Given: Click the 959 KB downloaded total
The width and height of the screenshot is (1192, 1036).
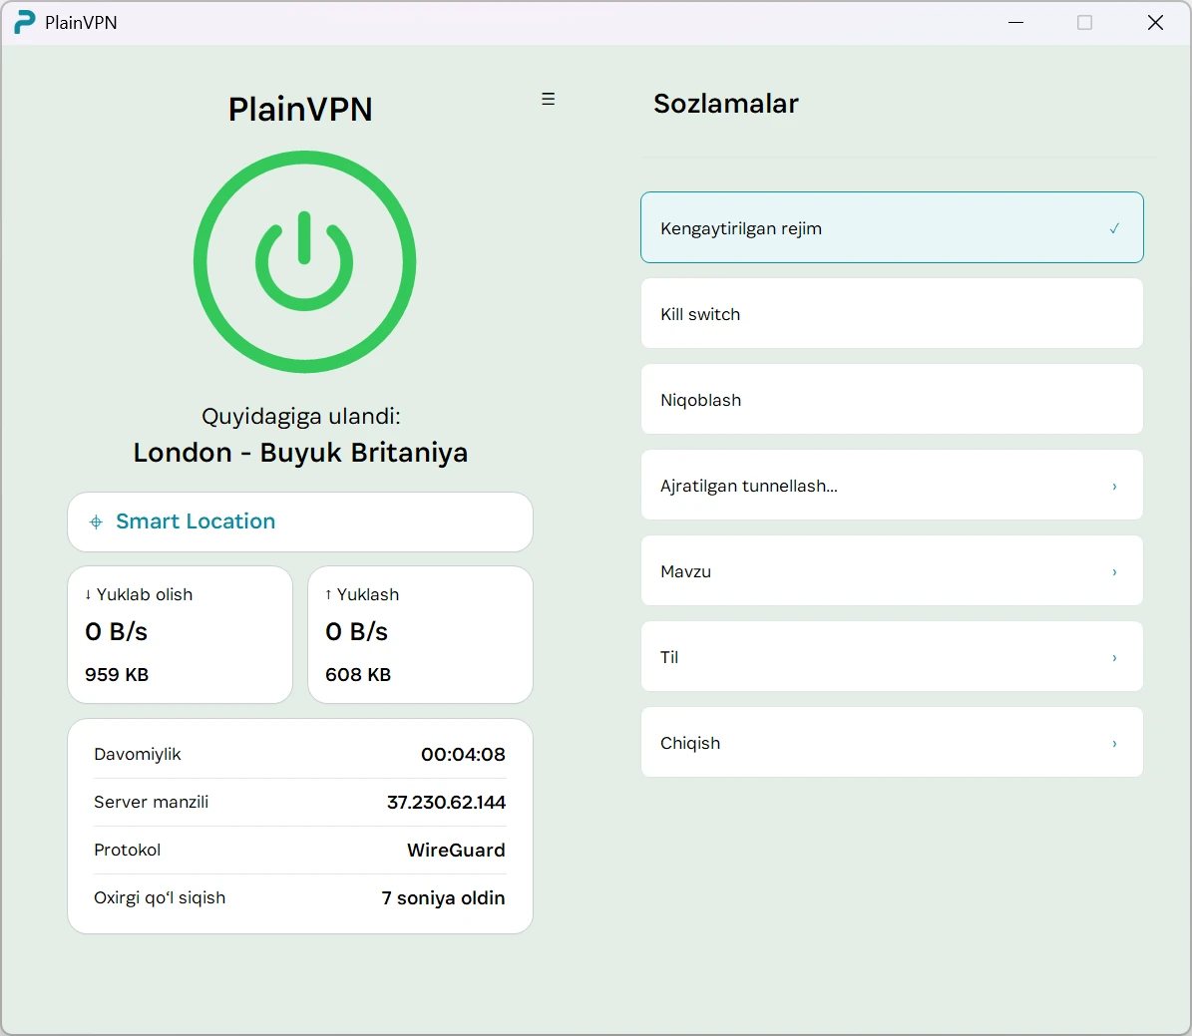Looking at the screenshot, I should (117, 674).
